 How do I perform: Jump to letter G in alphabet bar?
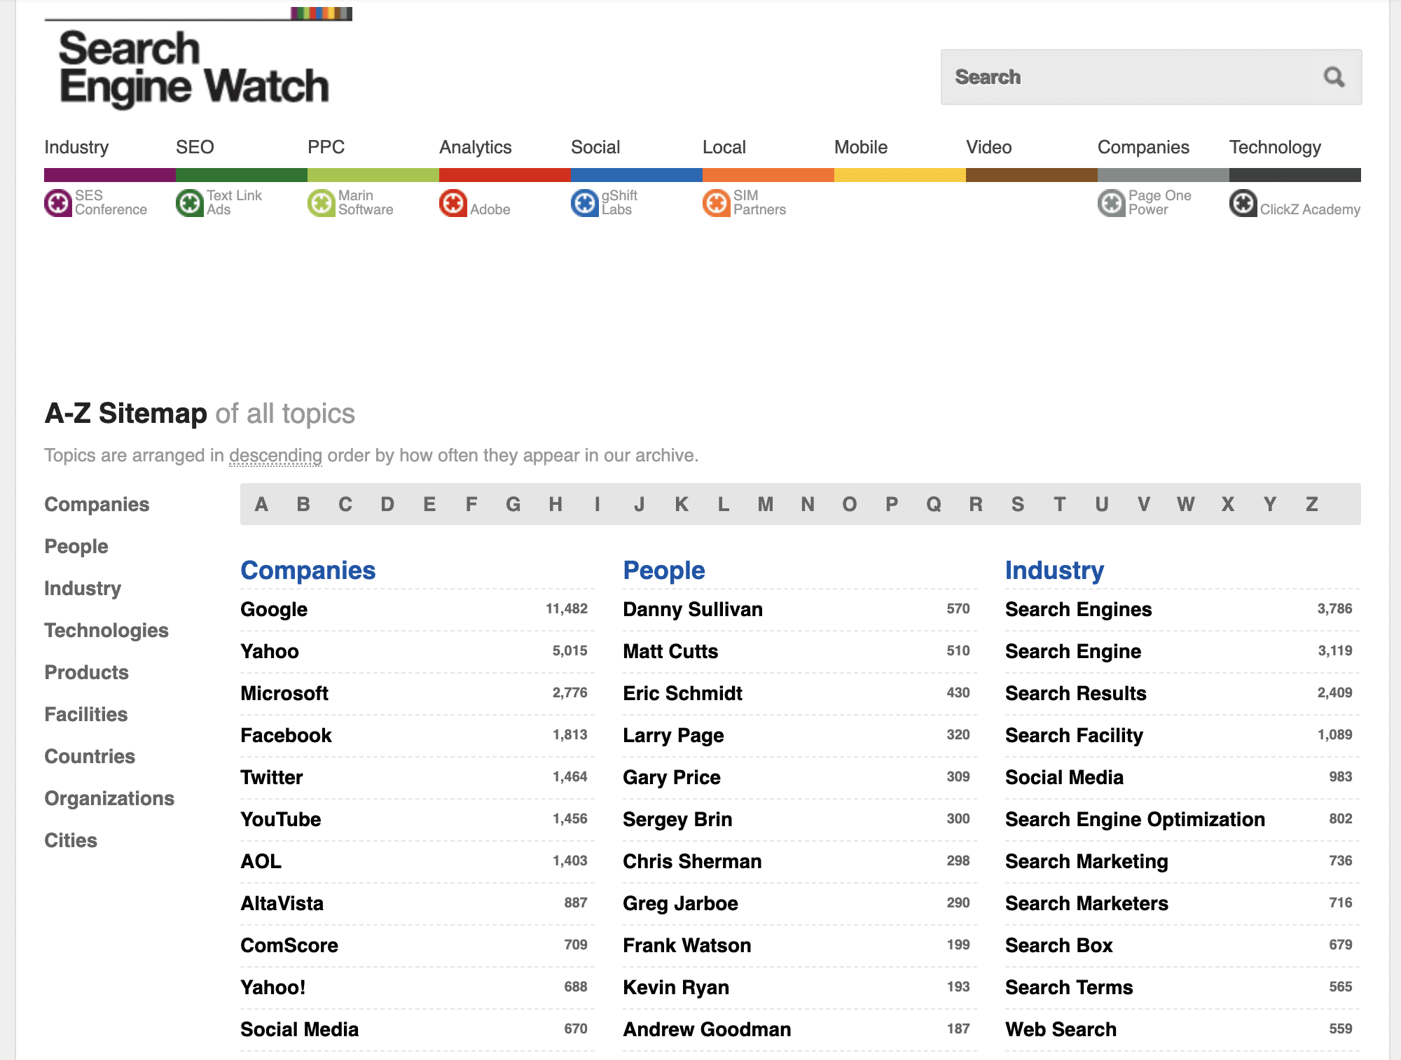pos(513,504)
